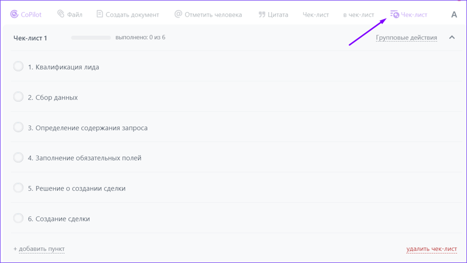Image resolution: width=467 pixels, height=263 pixels.
Task: Check off item 1 Квалификация лида
Action: (x=18, y=66)
